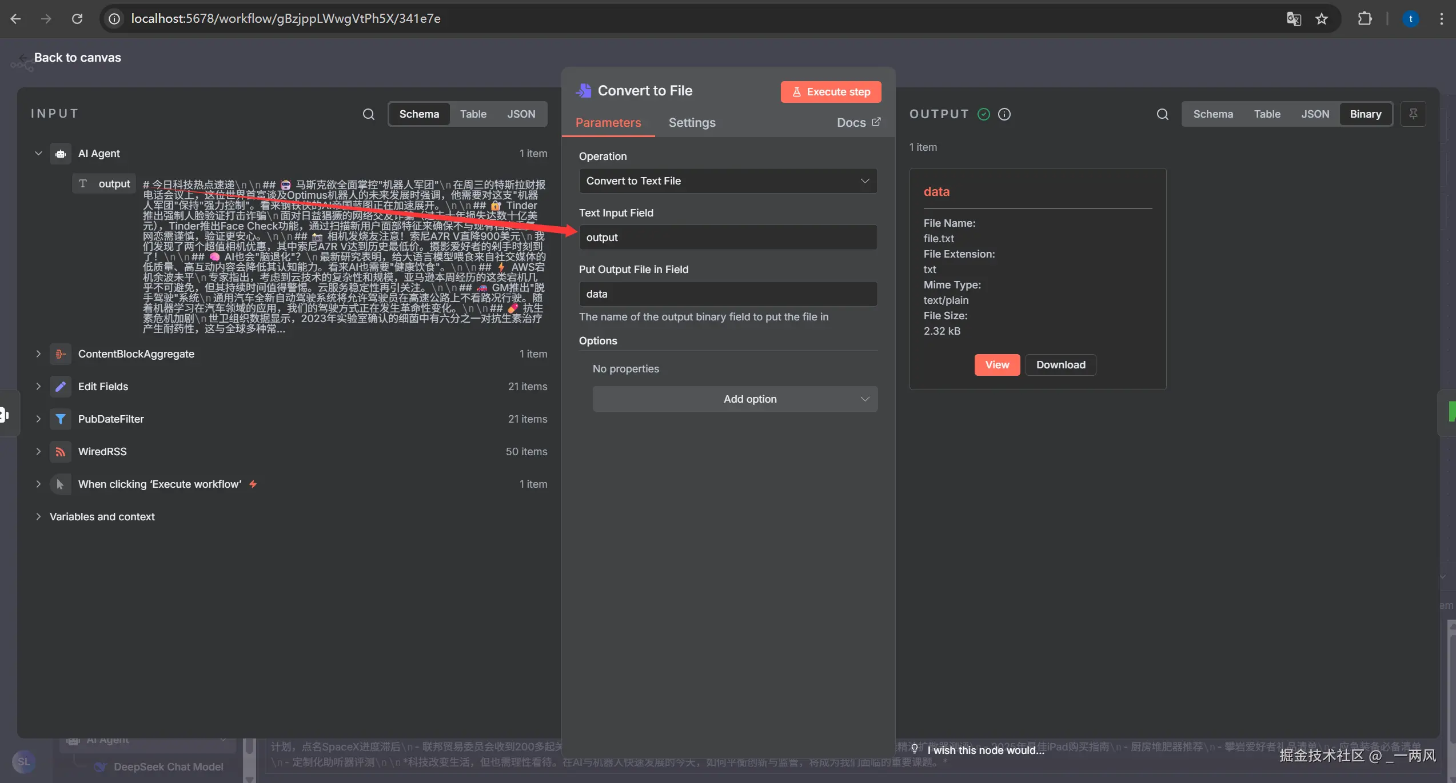This screenshot has width=1456, height=783.
Task: Click the pin output data icon
Action: 1413,114
